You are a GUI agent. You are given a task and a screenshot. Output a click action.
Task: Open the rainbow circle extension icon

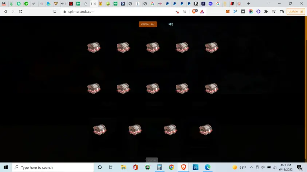251,12
